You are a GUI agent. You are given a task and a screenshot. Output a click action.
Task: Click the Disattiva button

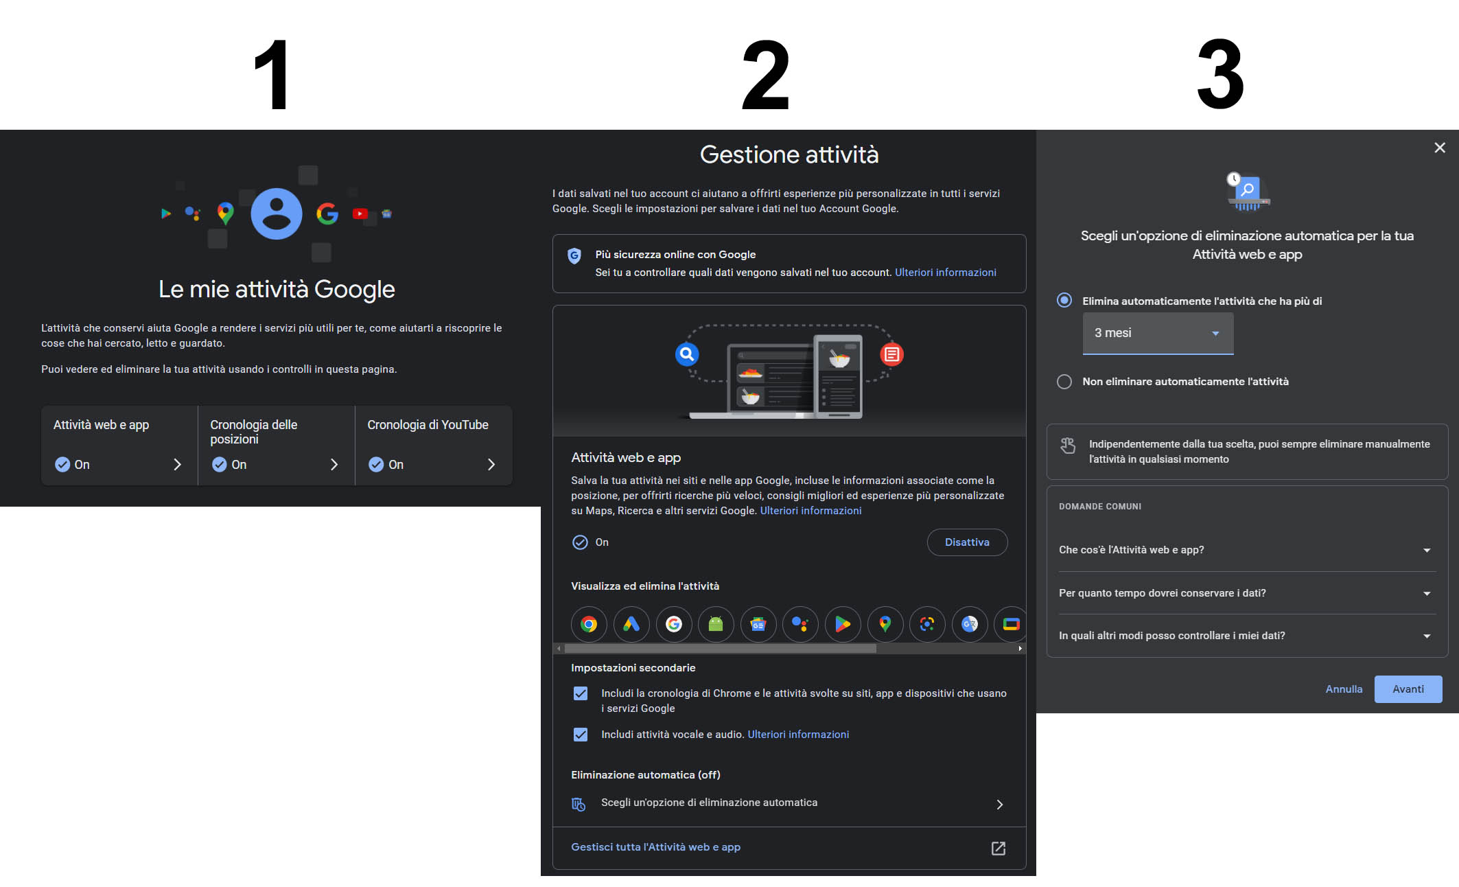pyautogui.click(x=967, y=542)
